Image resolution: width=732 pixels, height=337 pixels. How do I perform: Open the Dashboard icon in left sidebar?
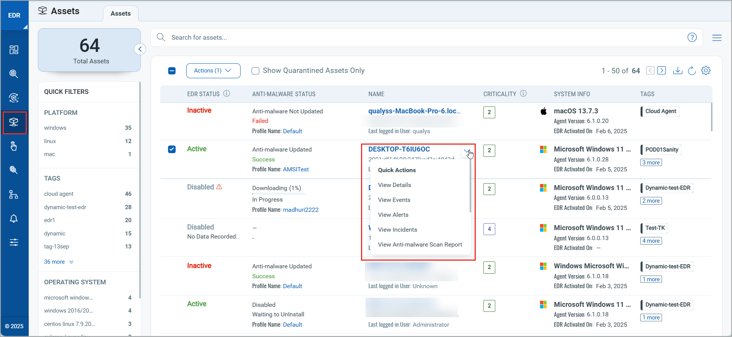14,50
